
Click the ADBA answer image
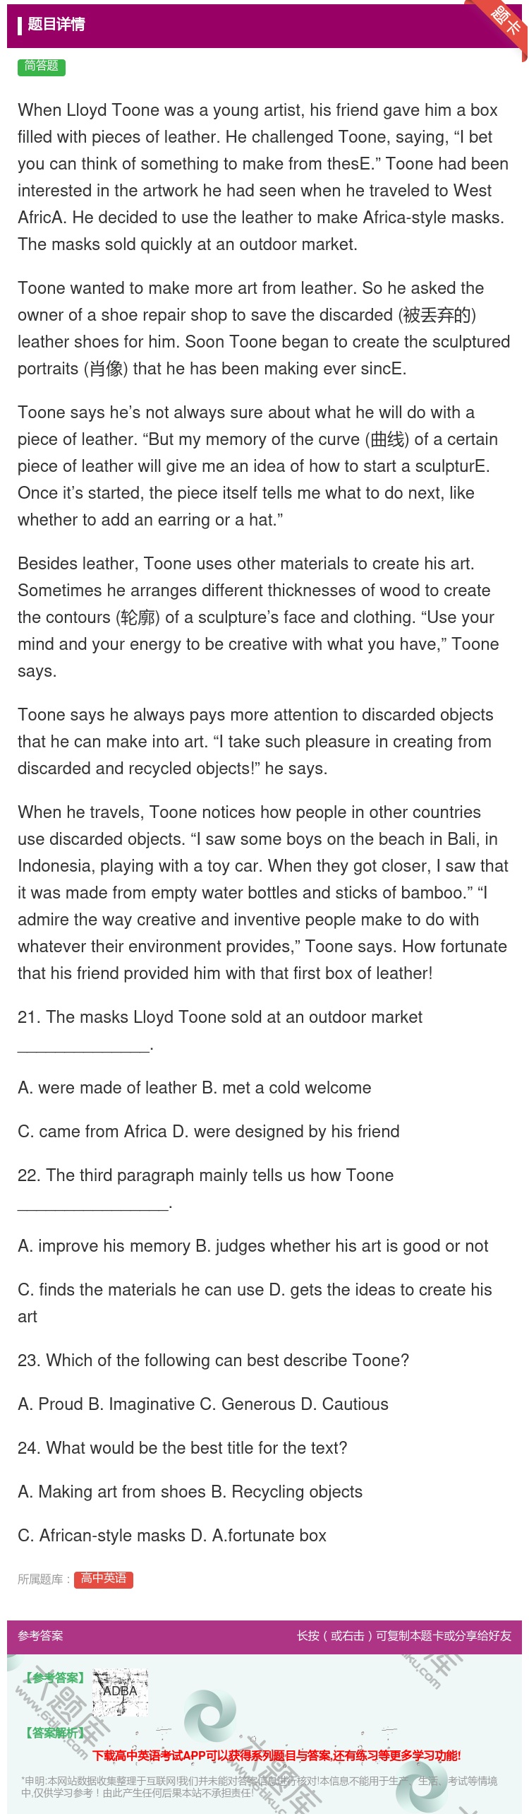click(120, 1692)
